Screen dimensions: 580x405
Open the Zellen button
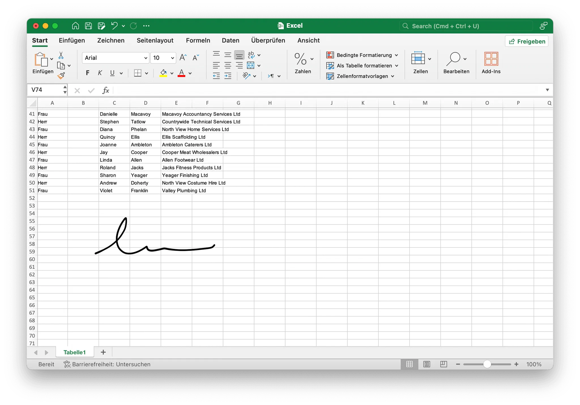(x=421, y=63)
